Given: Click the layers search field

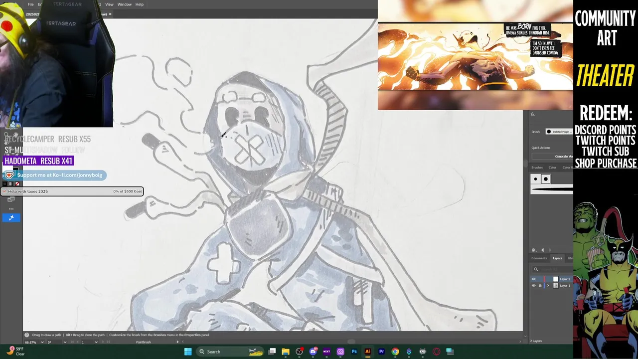Looking at the screenshot, I should [553, 269].
